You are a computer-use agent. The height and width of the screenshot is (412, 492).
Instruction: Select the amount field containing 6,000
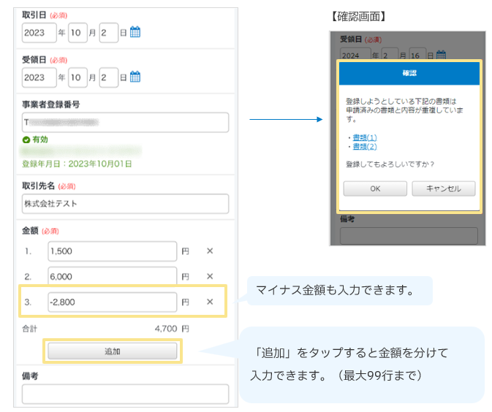113,276
